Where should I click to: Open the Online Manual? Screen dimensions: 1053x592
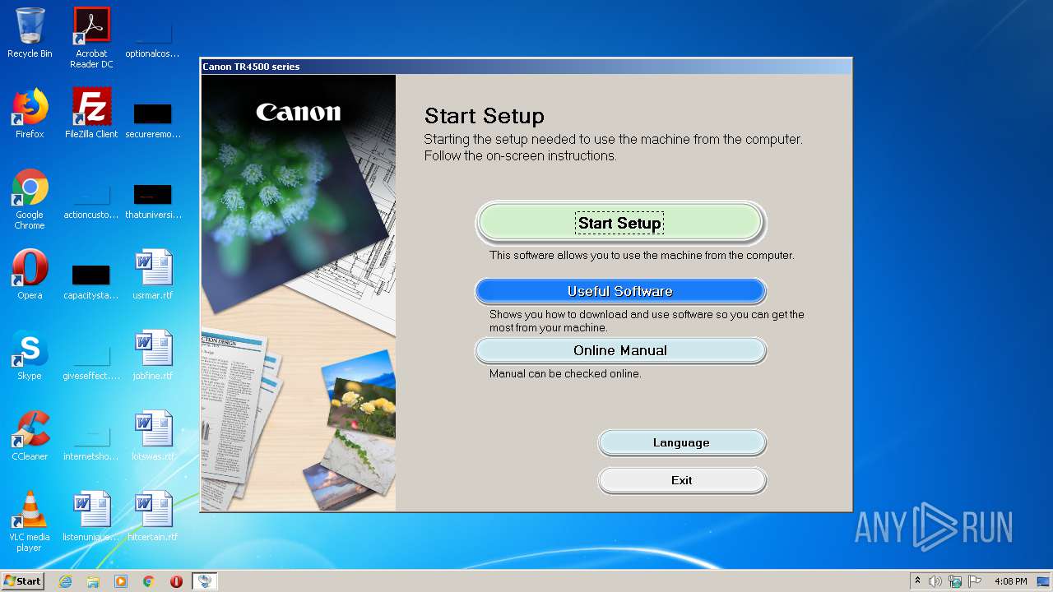click(x=620, y=350)
